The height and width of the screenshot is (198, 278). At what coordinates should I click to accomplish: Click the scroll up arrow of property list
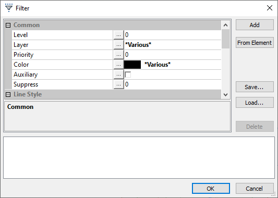(225, 25)
